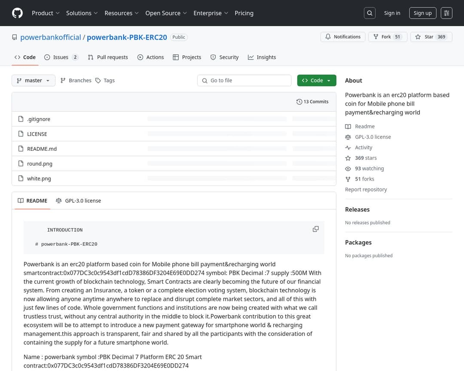
Task: Open the Projects tab
Action: pyautogui.click(x=187, y=57)
